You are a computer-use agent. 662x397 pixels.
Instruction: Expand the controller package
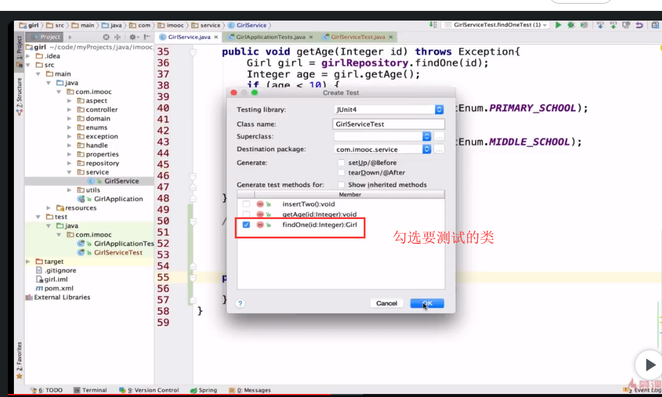click(x=69, y=110)
